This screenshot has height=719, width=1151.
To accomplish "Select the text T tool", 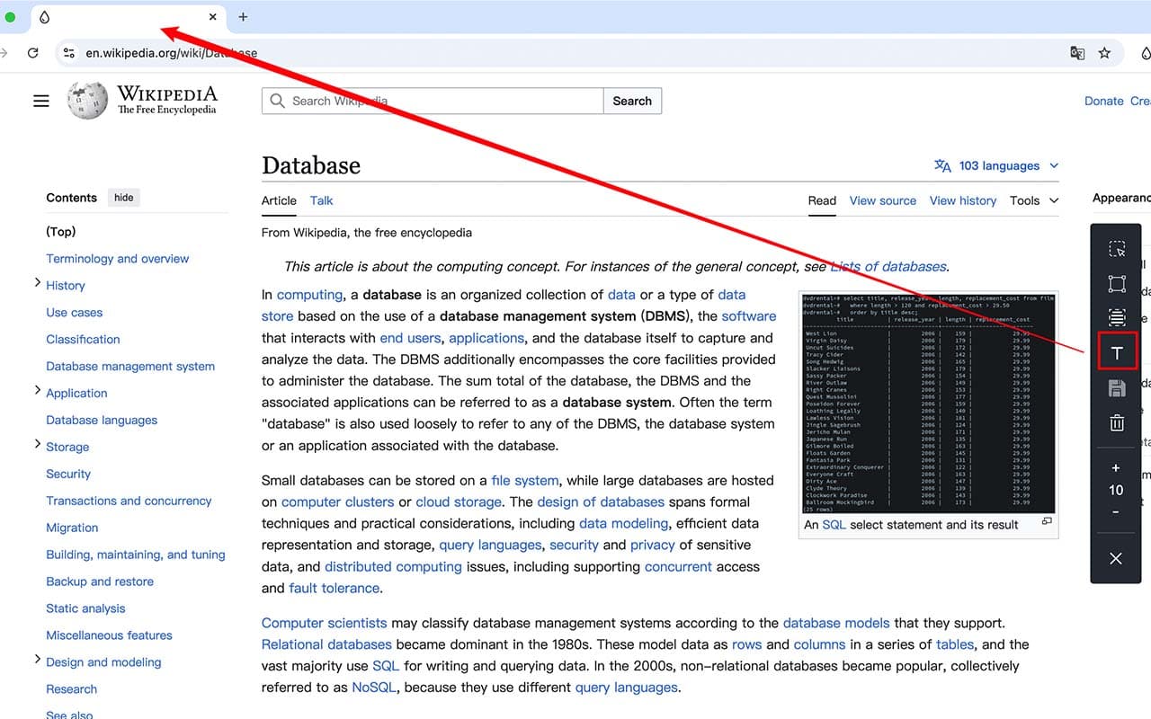I will click(1116, 353).
